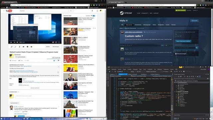
Task: Click the music note audio icon
Action: pyautogui.click(x=19, y=47)
